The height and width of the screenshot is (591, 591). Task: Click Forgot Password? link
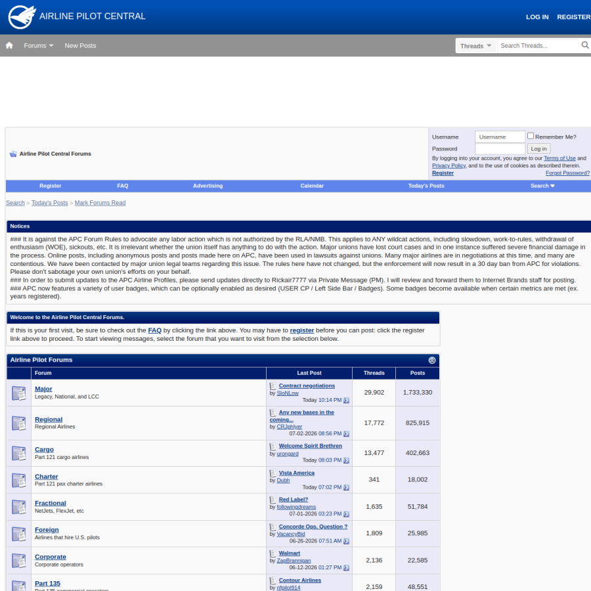[567, 173]
